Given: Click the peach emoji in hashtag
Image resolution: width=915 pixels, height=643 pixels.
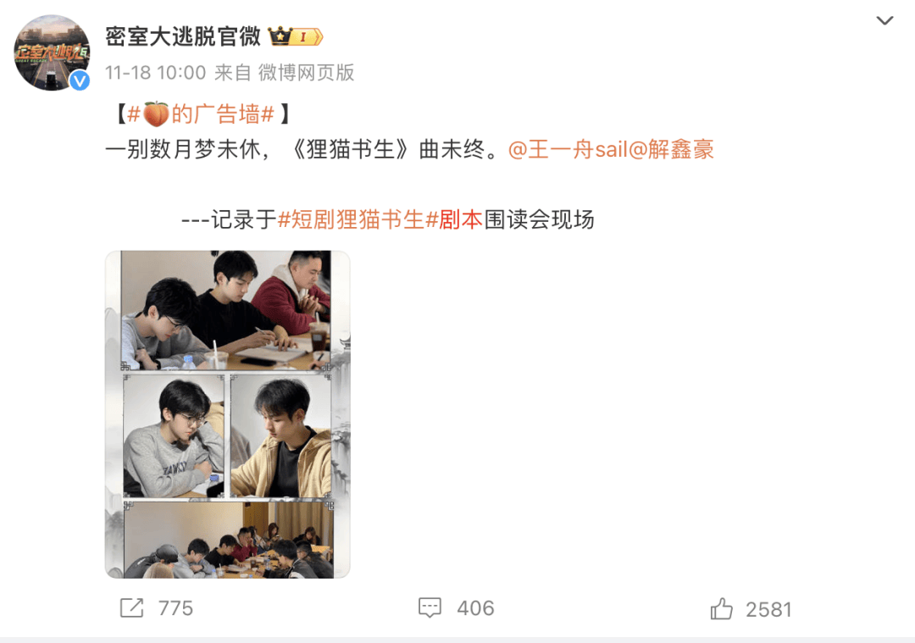Looking at the screenshot, I should click(x=156, y=114).
